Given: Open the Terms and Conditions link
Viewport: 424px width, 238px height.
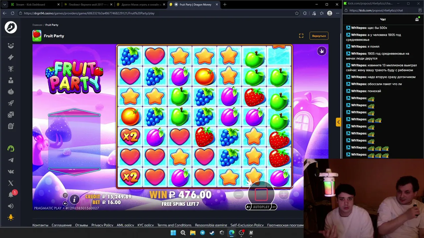Looking at the screenshot, I should point(174,225).
